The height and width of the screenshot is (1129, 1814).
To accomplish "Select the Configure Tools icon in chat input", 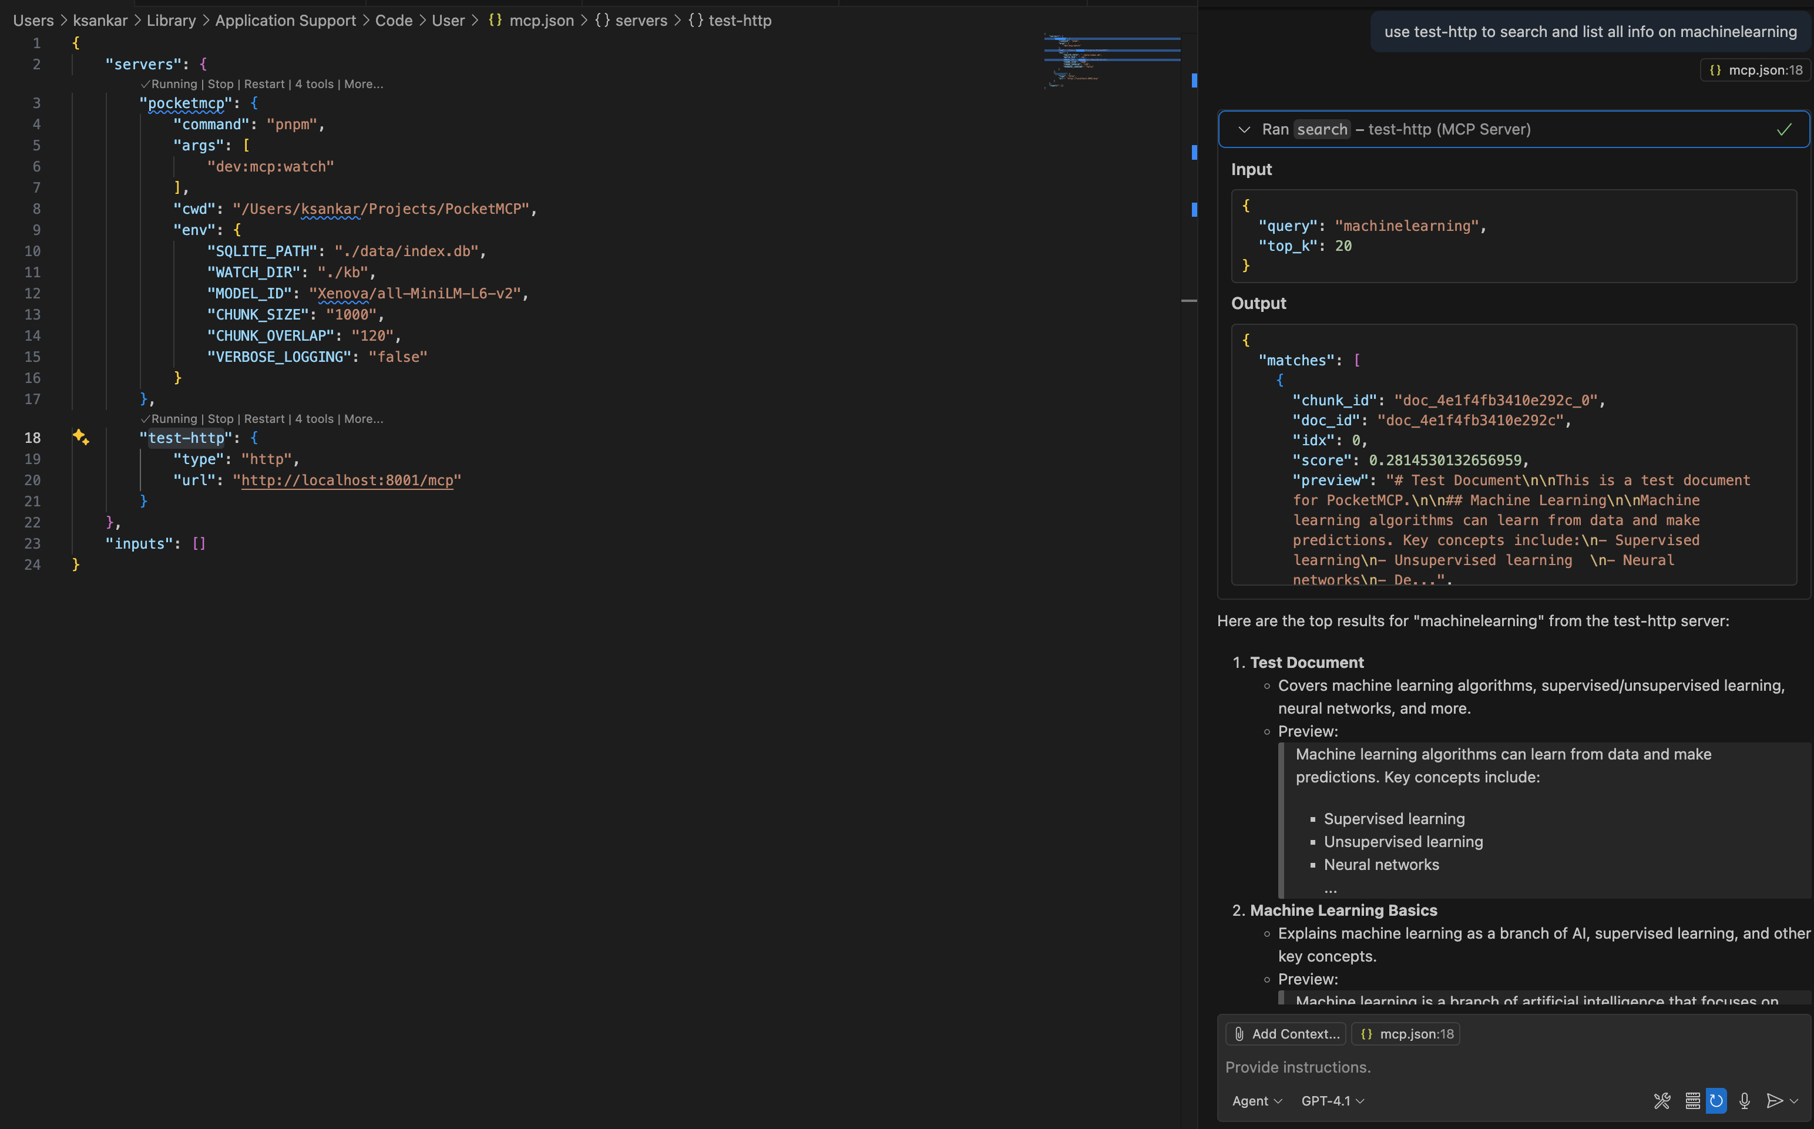I will pyautogui.click(x=1662, y=1101).
